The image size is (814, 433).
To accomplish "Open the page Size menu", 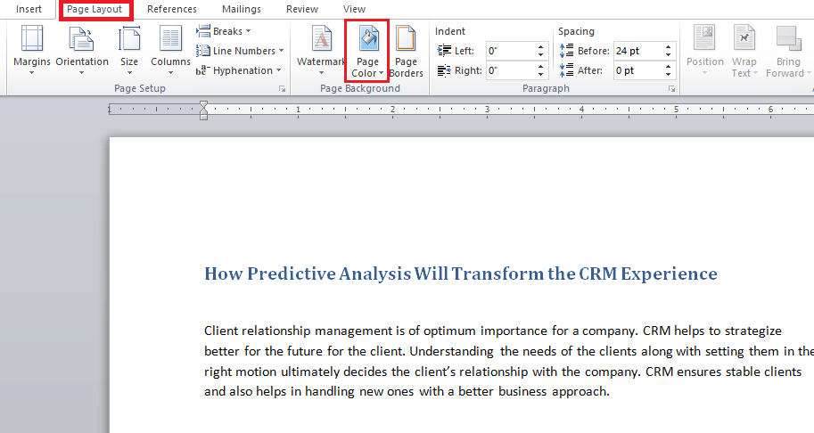I will (129, 50).
